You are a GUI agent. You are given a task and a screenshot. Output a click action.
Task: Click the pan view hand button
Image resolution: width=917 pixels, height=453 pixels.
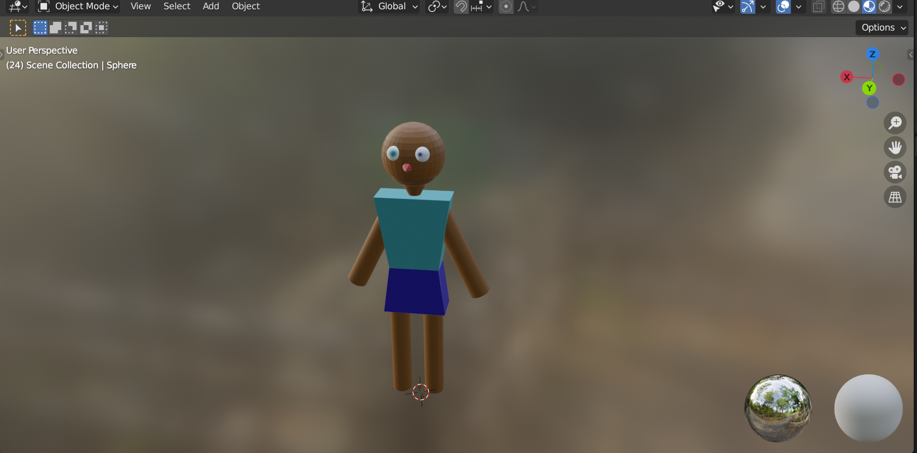click(x=895, y=148)
